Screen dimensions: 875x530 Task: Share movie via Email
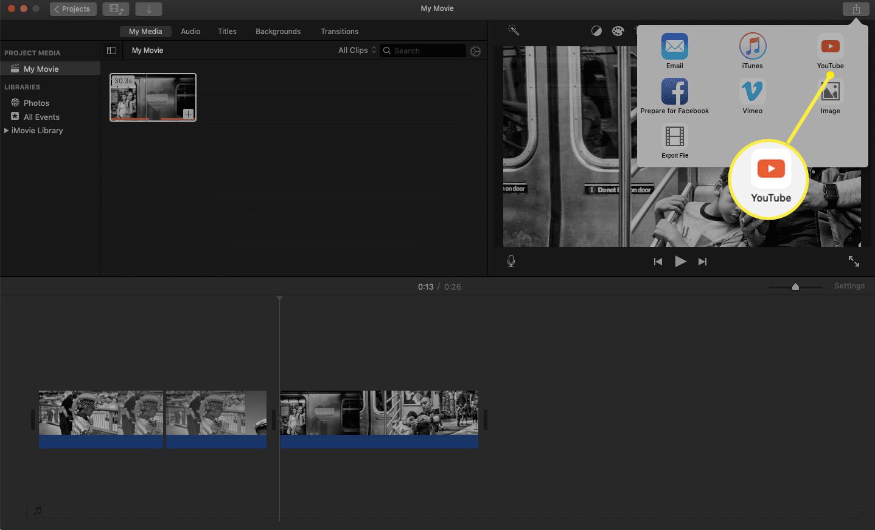(674, 51)
